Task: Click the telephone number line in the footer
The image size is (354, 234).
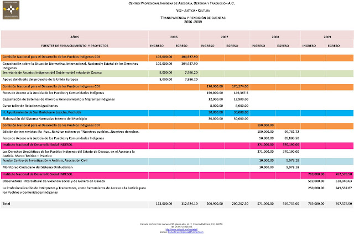Action: tap(181, 227)
